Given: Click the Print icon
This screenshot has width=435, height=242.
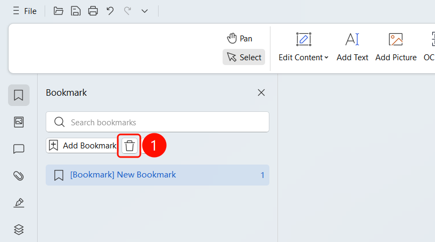Looking at the screenshot, I should tap(93, 11).
